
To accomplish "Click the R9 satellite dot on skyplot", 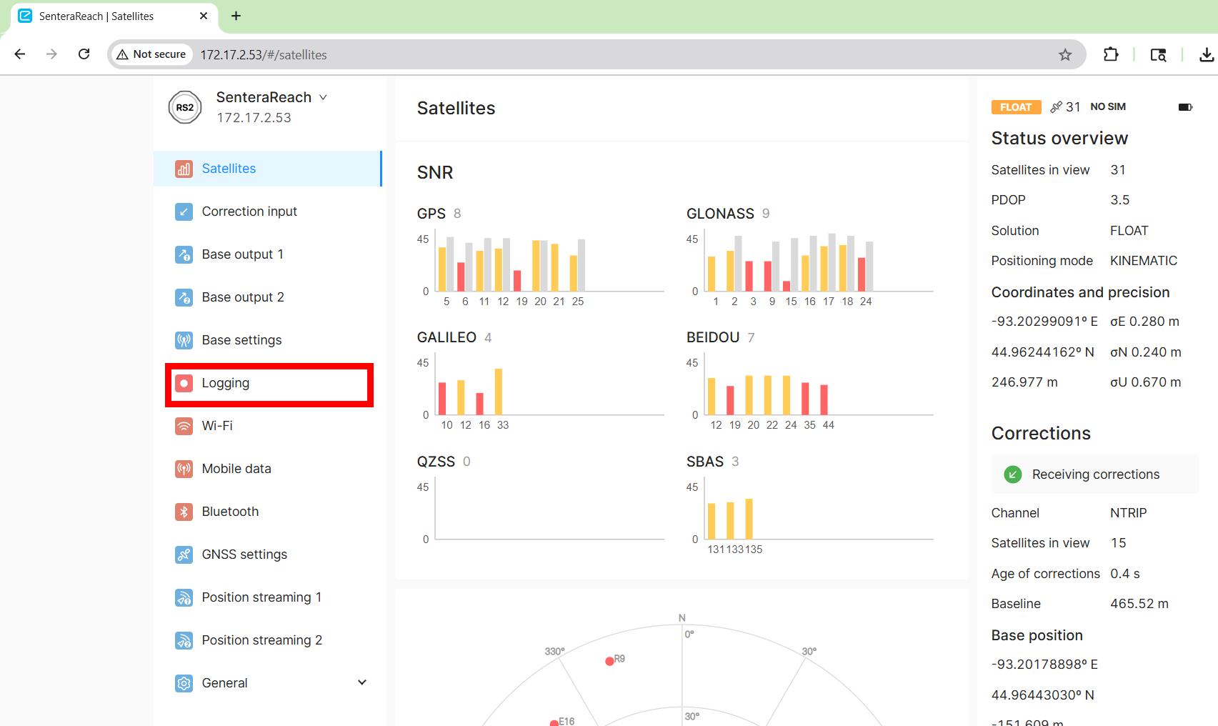I will coord(609,661).
